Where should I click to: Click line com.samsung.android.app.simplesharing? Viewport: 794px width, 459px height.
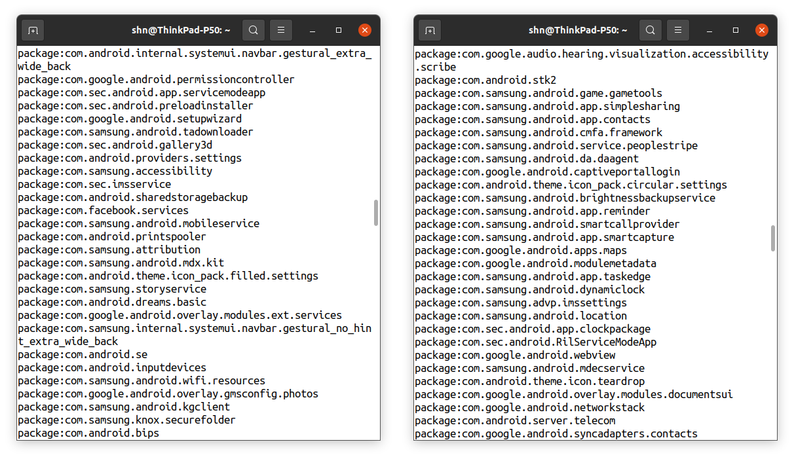pos(548,107)
